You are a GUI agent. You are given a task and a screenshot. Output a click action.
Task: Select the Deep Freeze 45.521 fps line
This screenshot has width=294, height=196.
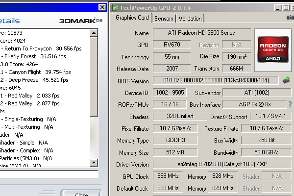tap(34, 80)
